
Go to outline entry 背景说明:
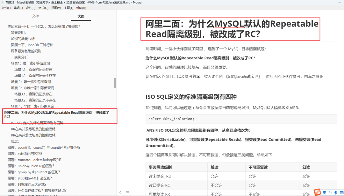point(18,33)
